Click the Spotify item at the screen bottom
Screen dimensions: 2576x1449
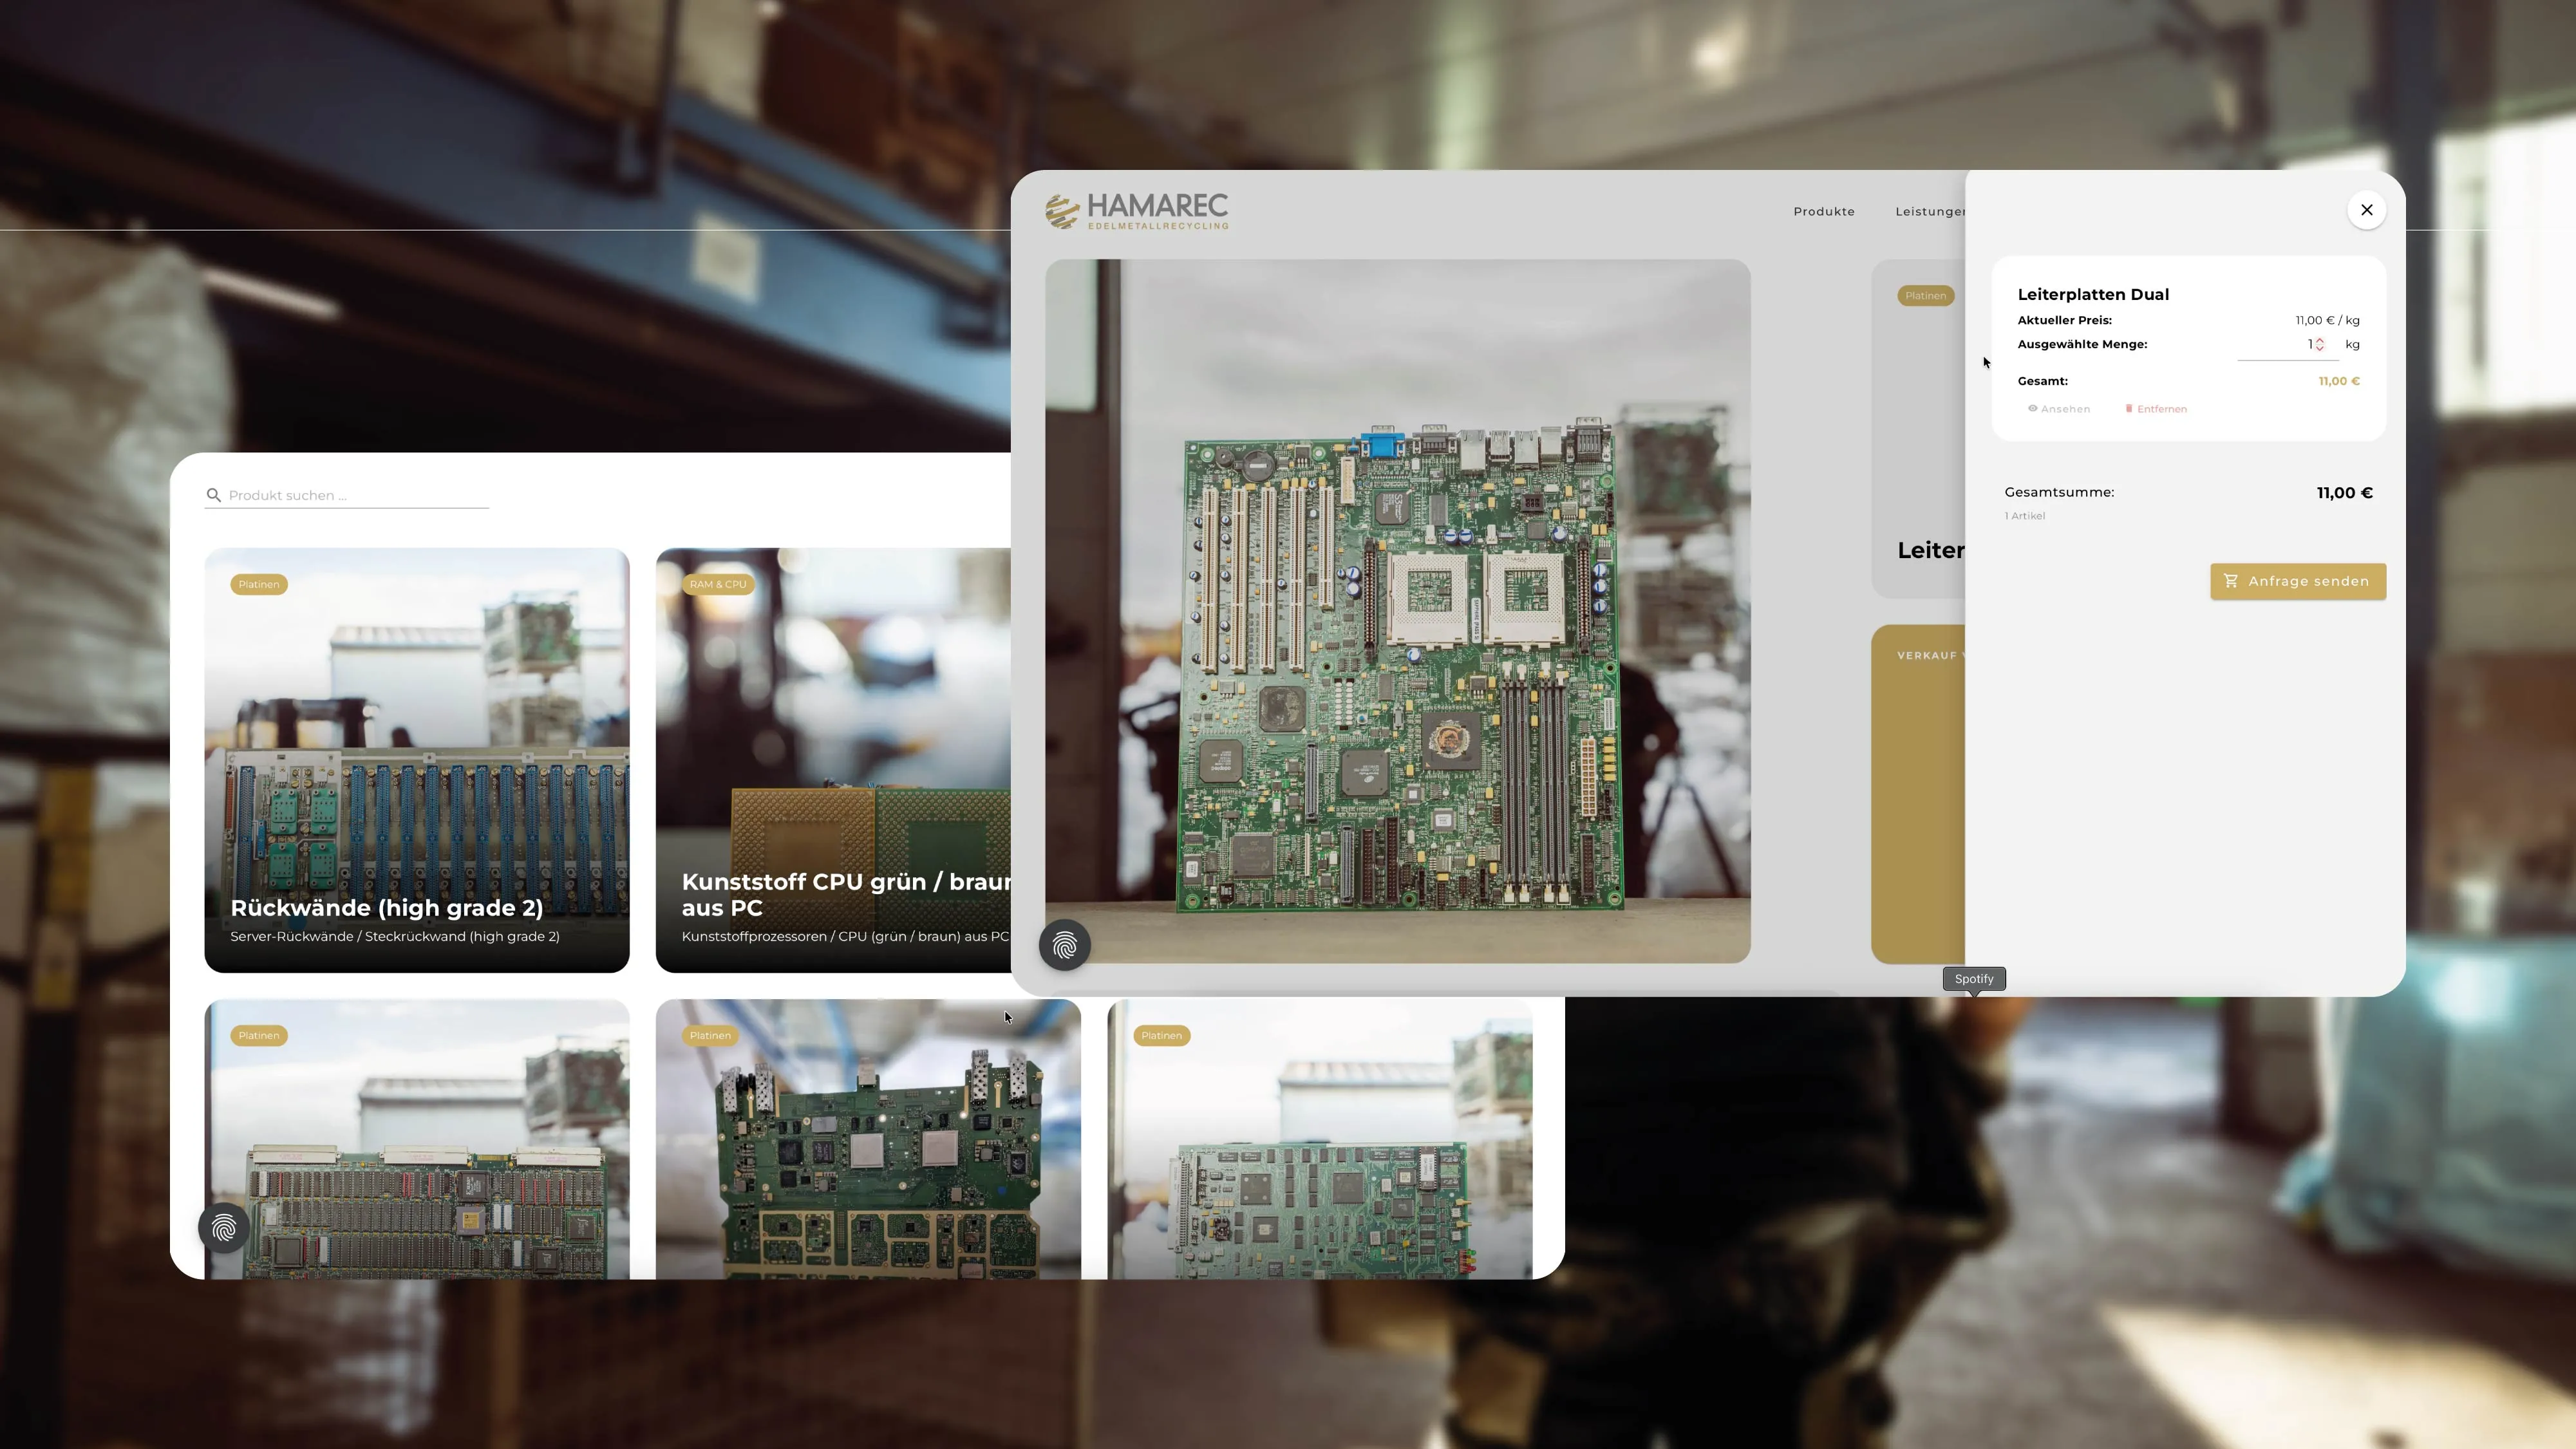[1973, 979]
